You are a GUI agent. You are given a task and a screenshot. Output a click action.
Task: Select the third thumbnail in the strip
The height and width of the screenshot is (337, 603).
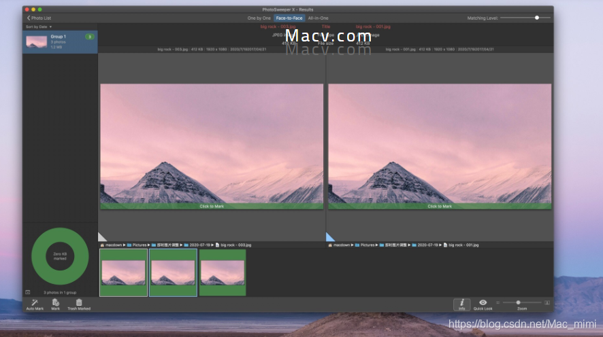223,273
